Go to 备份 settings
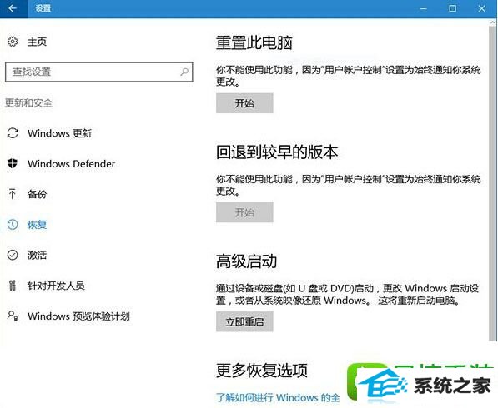The width and height of the screenshot is (498, 408). click(x=38, y=194)
